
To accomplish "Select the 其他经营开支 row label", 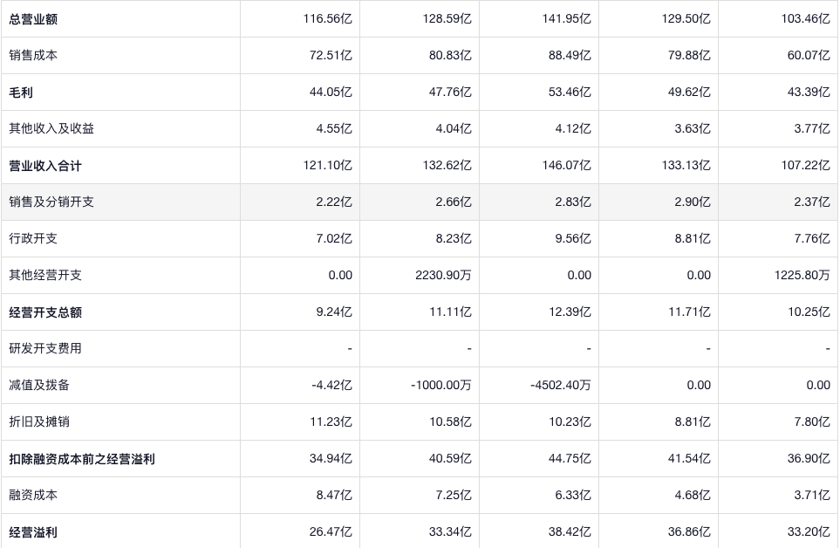I will coord(46,275).
